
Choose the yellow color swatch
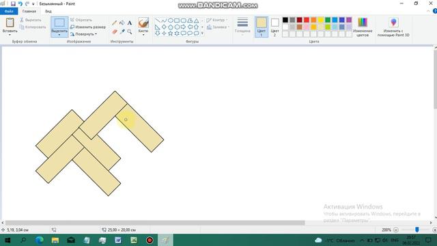coord(320,20)
